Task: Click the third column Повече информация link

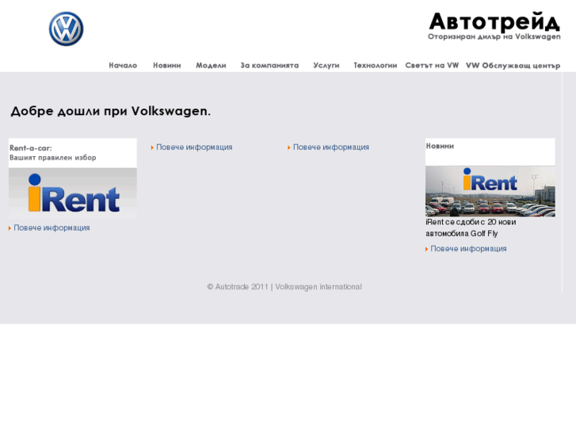Action: coord(330,147)
